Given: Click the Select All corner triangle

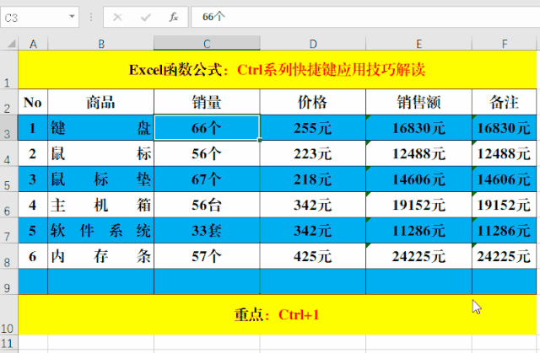Looking at the screenshot, I should click(x=9, y=44).
